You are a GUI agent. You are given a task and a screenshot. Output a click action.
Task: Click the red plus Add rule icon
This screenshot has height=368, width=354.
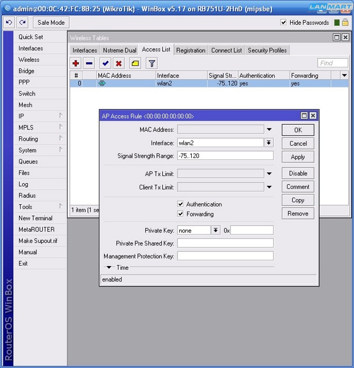point(76,63)
